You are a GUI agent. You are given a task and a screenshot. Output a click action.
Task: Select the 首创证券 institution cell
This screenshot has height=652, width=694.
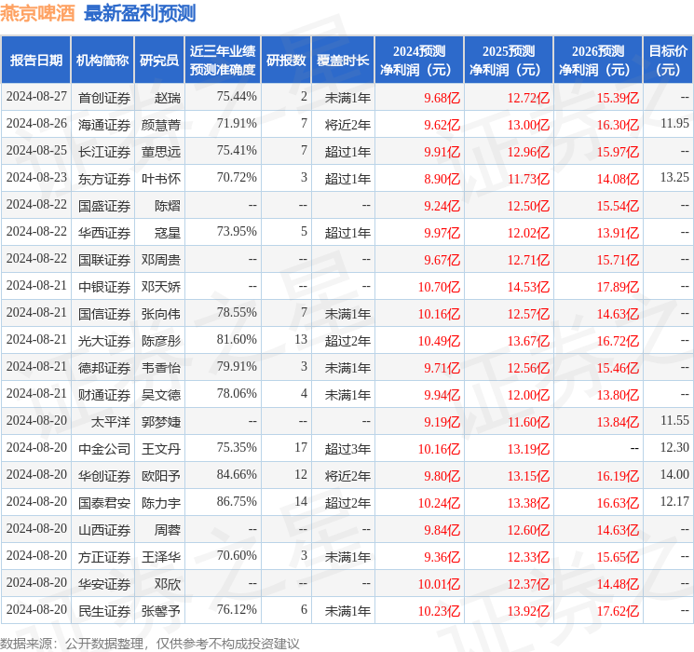pyautogui.click(x=104, y=98)
